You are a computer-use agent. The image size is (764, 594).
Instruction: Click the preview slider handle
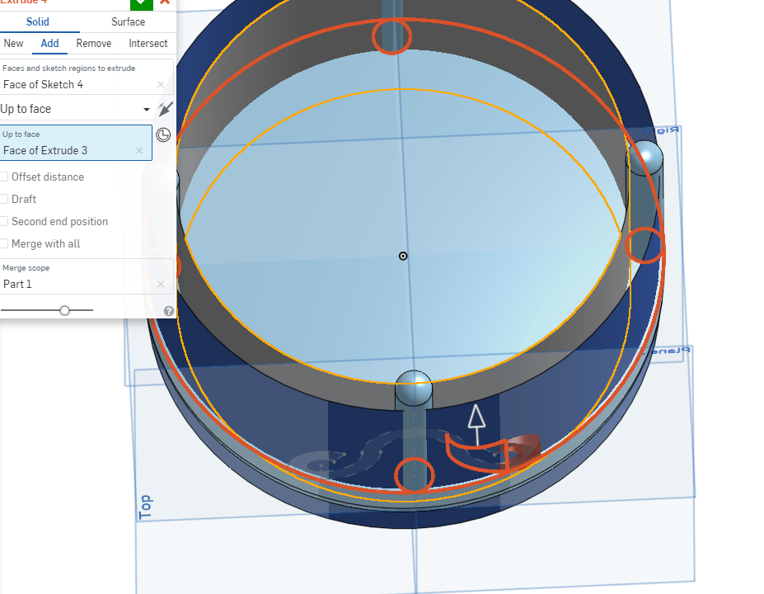(x=64, y=310)
